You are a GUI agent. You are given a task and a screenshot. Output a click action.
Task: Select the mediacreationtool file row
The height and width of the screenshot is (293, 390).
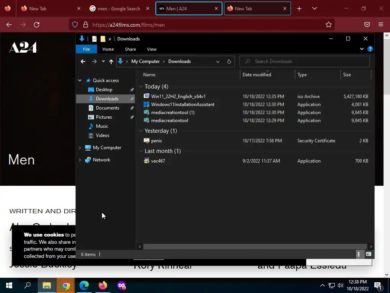(x=256, y=120)
